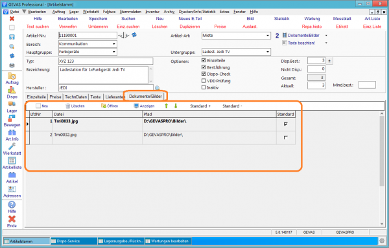
Task: Click the Mind.best. input field
Action: [x=367, y=85]
